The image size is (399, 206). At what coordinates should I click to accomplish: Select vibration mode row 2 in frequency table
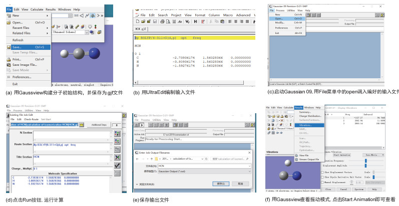pos(355,121)
